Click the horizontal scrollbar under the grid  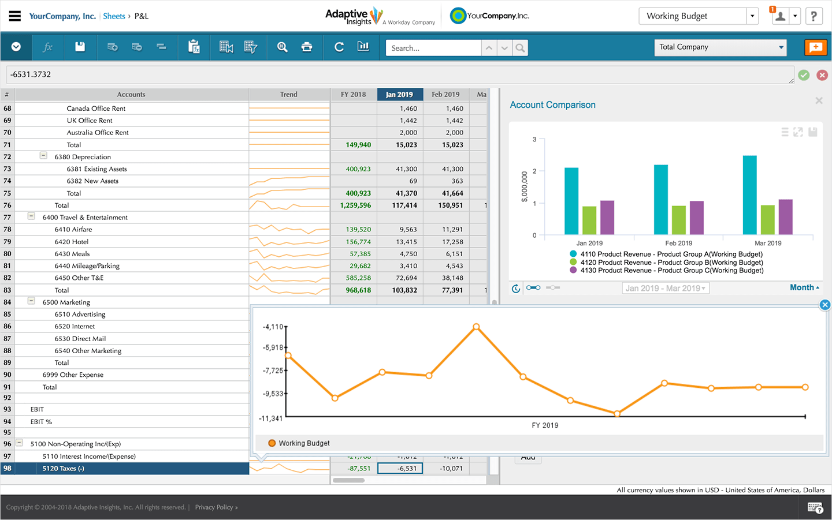[348, 480]
